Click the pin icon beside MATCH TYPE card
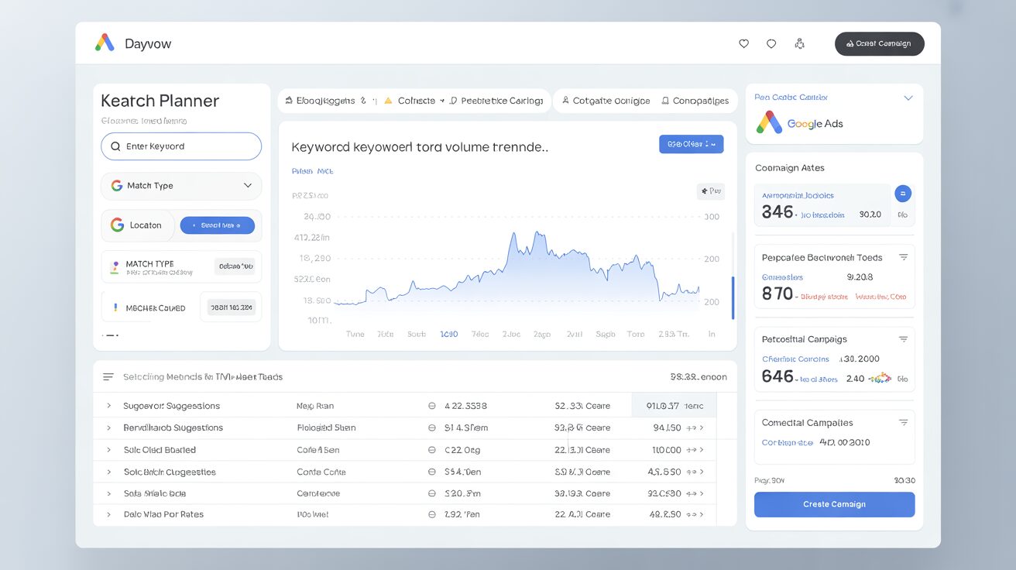This screenshot has height=570, width=1016. pos(115,266)
